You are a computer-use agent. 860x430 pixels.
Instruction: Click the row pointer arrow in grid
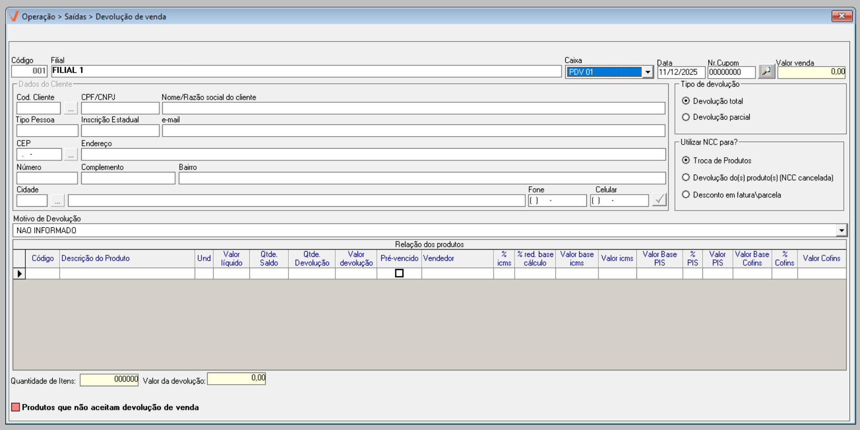coord(20,273)
